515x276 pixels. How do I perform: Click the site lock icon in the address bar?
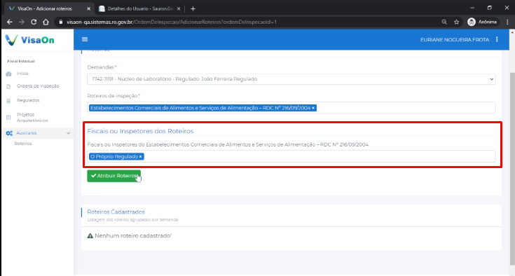click(x=61, y=22)
